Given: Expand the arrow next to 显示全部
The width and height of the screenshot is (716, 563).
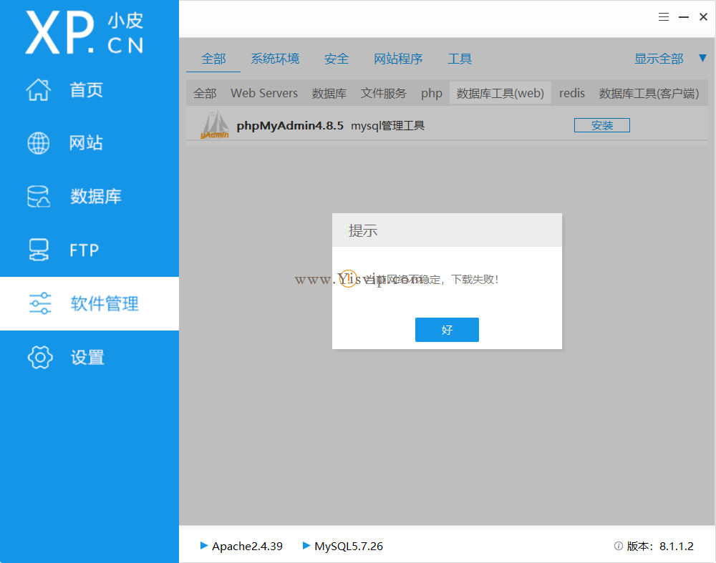Looking at the screenshot, I should pyautogui.click(x=703, y=58).
